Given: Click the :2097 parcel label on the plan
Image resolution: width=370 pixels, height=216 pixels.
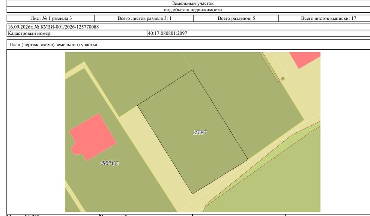Looking at the screenshot, I should (200, 132).
